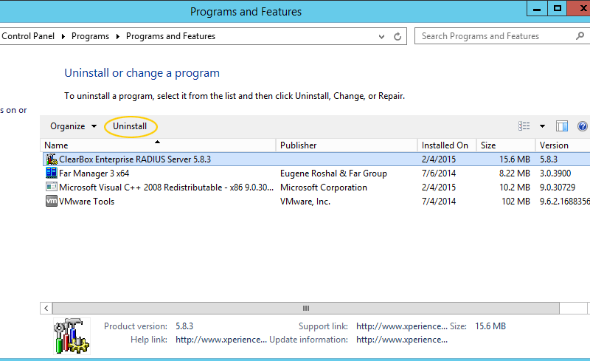This screenshot has width=590, height=361.
Task: Click the scrollbar left arrow
Action: click(46, 309)
